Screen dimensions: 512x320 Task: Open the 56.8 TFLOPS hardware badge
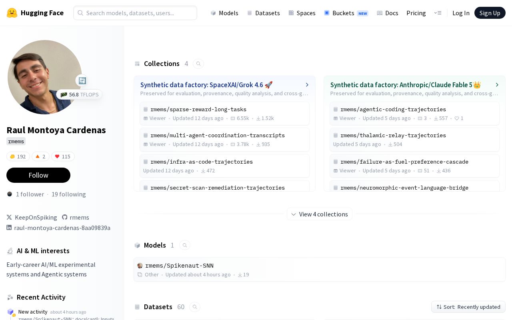(79, 95)
